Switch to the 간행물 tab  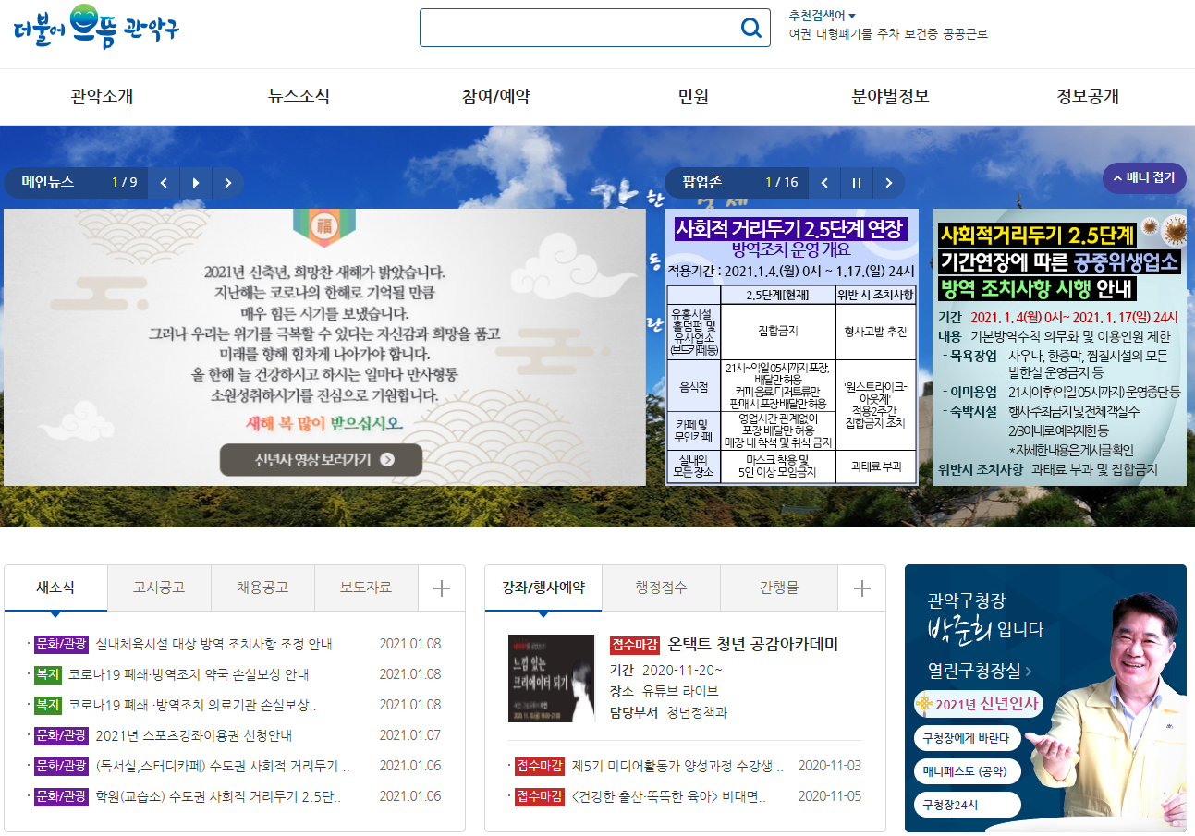pos(779,588)
